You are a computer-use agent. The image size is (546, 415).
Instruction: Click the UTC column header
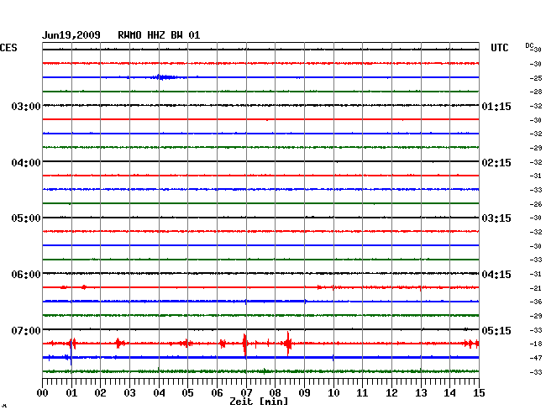[499, 48]
